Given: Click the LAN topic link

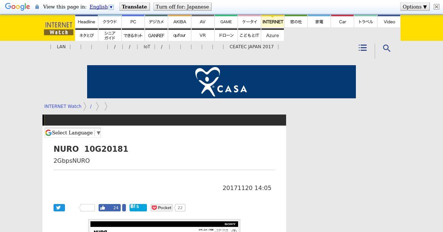Looking at the screenshot, I should [61, 47].
